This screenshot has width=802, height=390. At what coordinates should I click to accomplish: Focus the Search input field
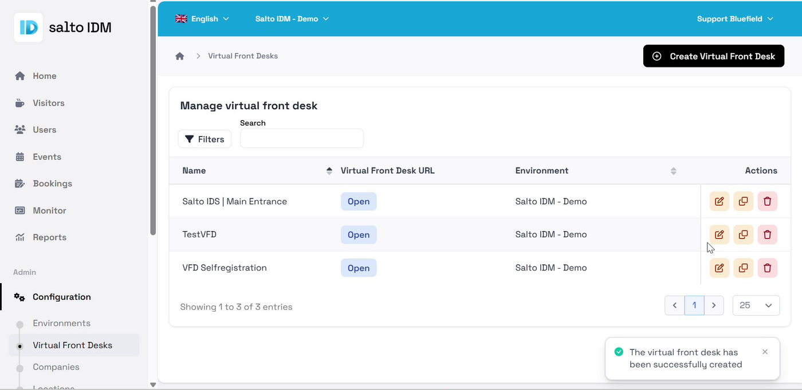(302, 138)
